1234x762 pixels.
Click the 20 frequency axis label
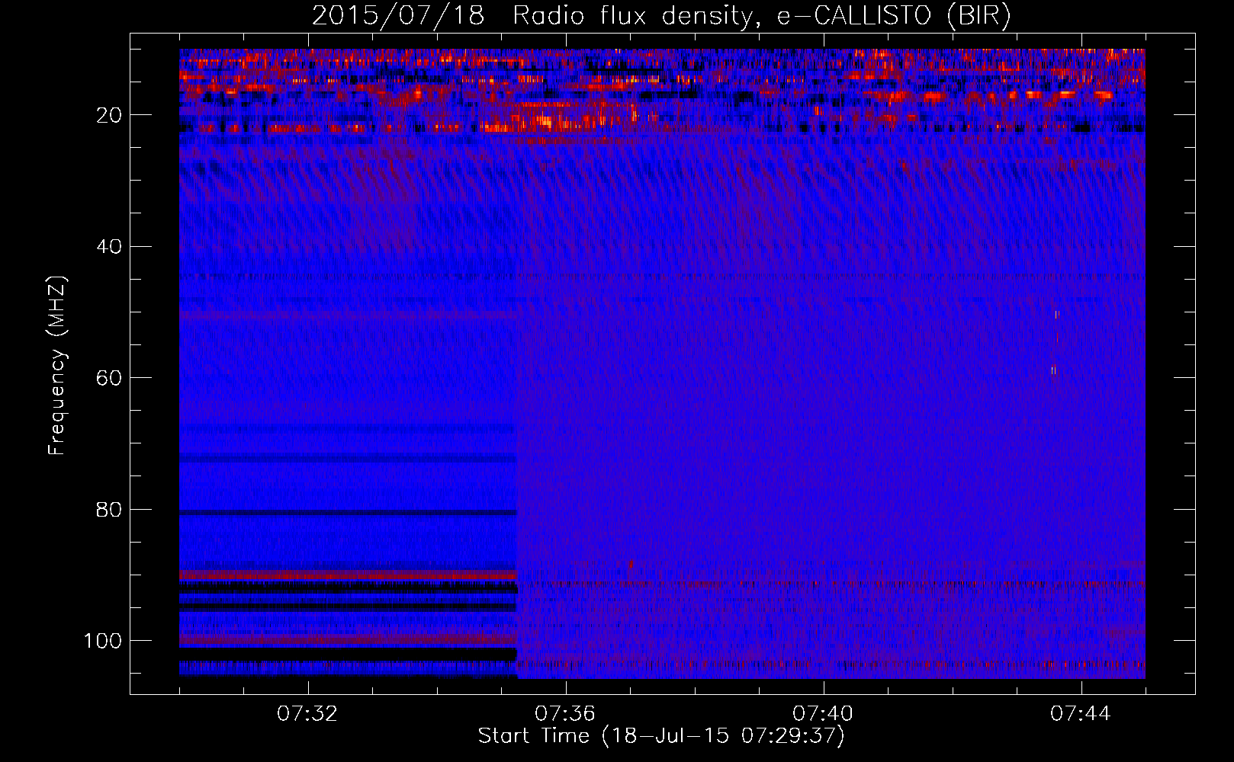point(110,115)
